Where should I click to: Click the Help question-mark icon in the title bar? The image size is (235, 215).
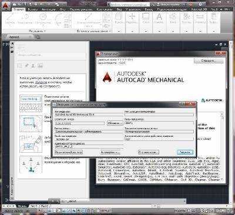(x=201, y=4)
